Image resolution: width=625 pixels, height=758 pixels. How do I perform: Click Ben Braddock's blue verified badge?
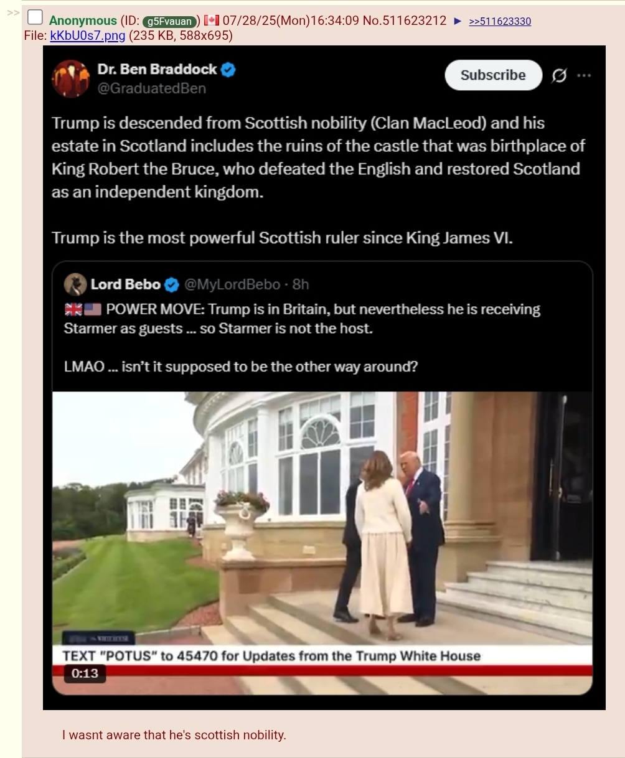pyautogui.click(x=228, y=70)
